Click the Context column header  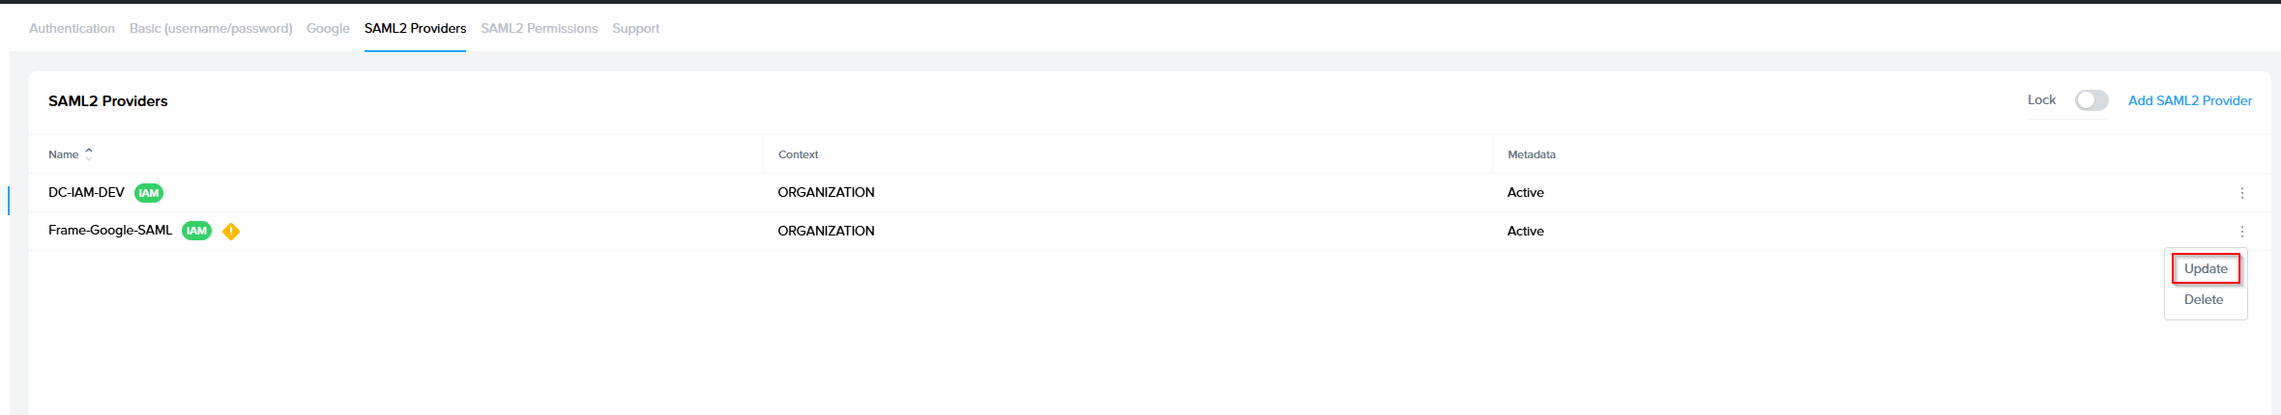click(x=798, y=154)
